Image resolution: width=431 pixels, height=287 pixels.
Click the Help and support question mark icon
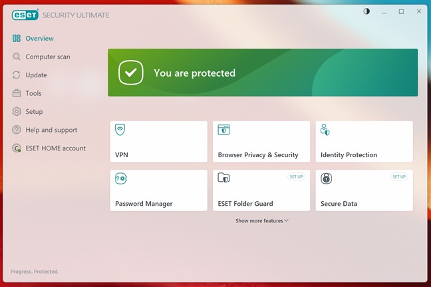pyautogui.click(x=17, y=130)
